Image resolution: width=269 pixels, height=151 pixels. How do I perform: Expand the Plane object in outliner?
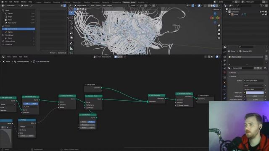[x=229, y=15]
